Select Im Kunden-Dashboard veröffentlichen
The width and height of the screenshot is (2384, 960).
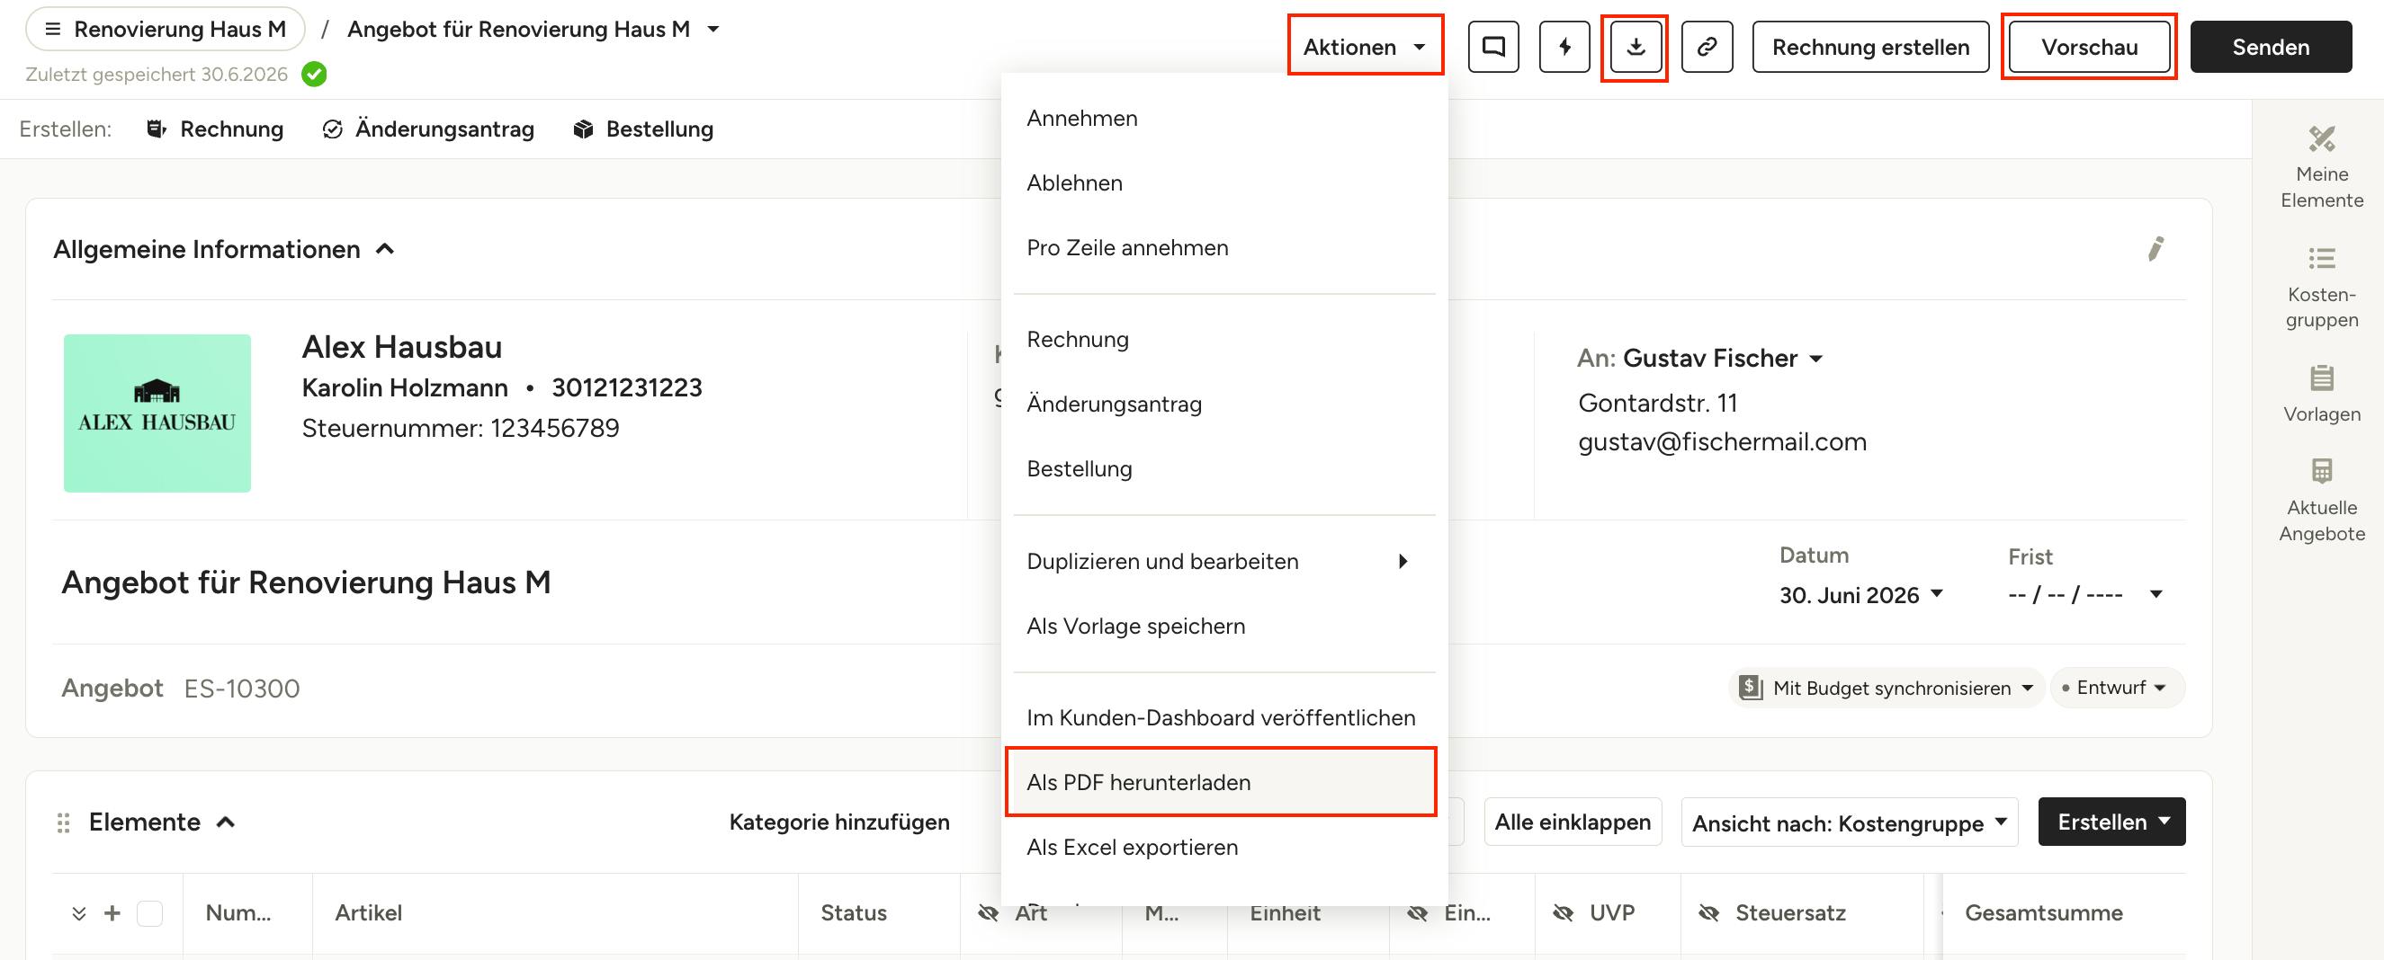click(x=1224, y=717)
